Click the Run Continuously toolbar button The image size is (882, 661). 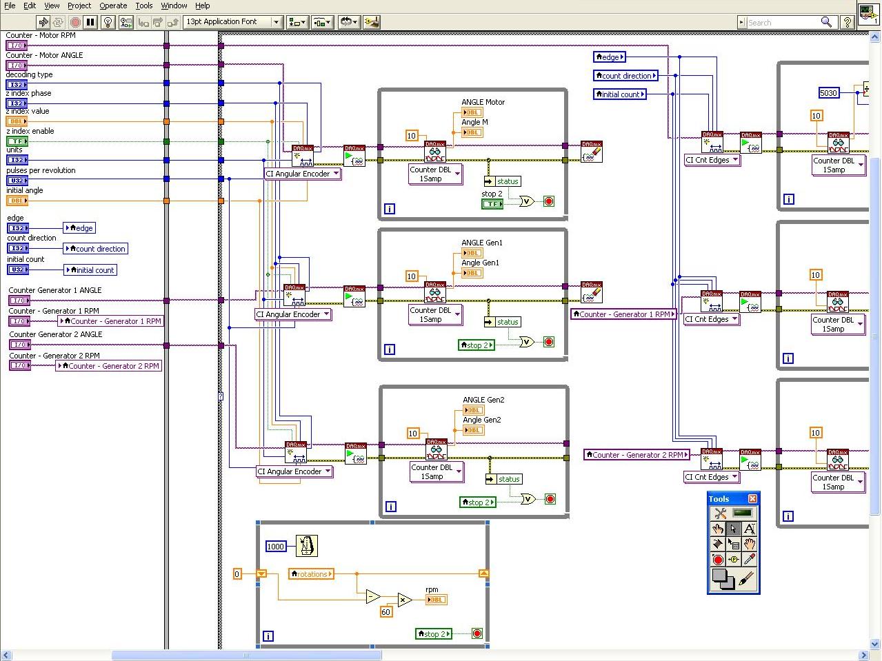point(59,22)
